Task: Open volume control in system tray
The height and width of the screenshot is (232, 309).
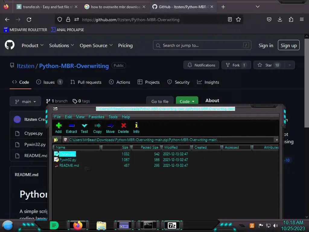Action: click(276, 225)
